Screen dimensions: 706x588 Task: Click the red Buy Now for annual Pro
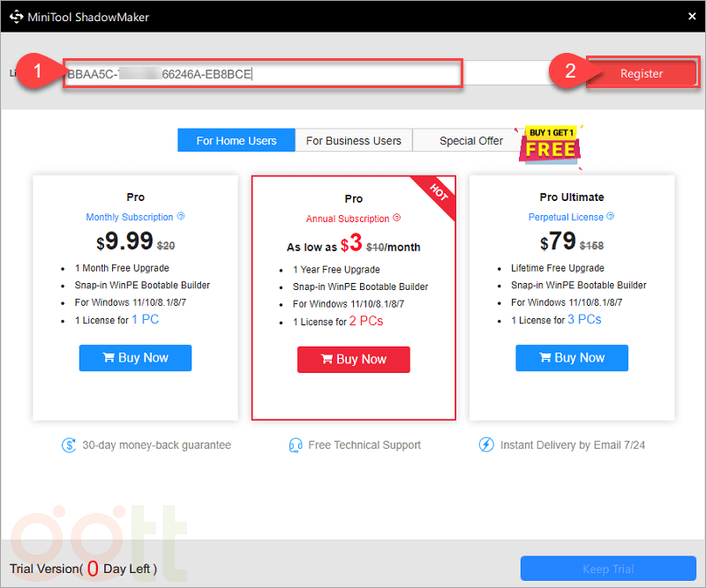[x=353, y=360]
